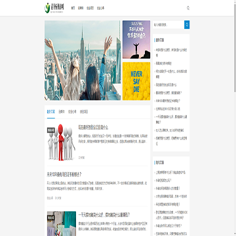The image size is (236, 236).
Task: Select the 最新文章 tab above article list
Action: coord(51,111)
